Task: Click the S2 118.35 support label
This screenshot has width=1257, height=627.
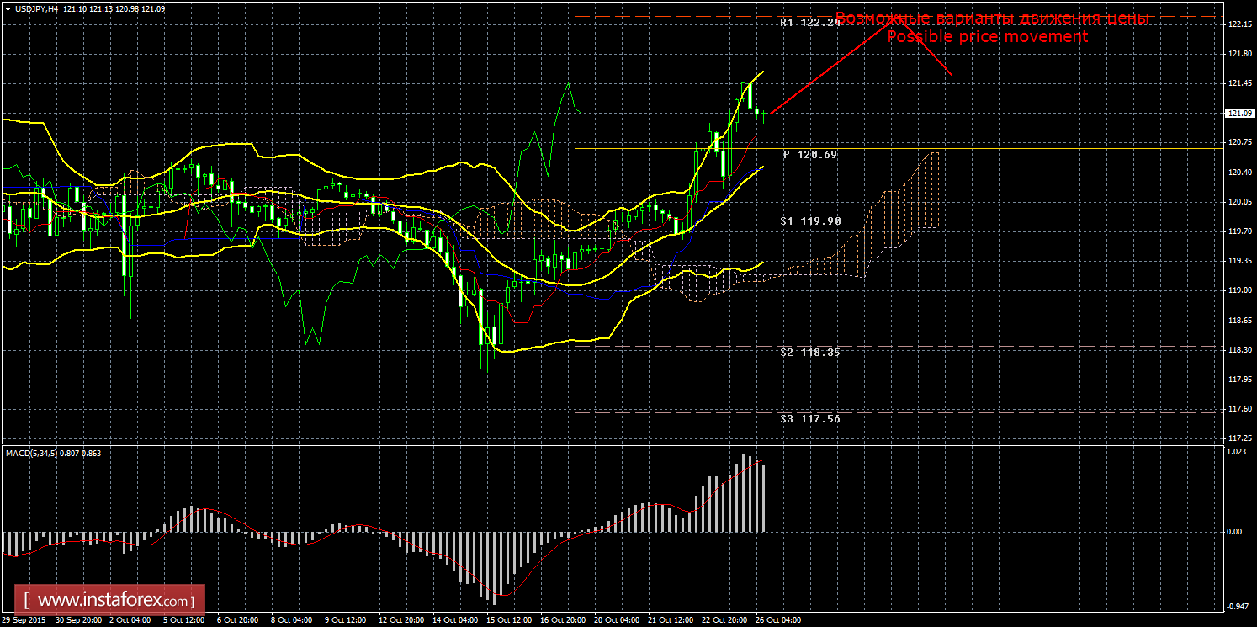Action: coord(809,353)
